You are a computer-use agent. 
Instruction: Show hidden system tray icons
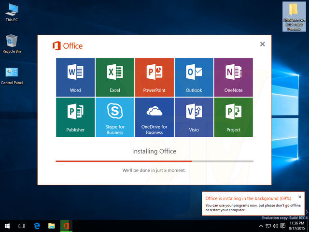(x=261, y=226)
